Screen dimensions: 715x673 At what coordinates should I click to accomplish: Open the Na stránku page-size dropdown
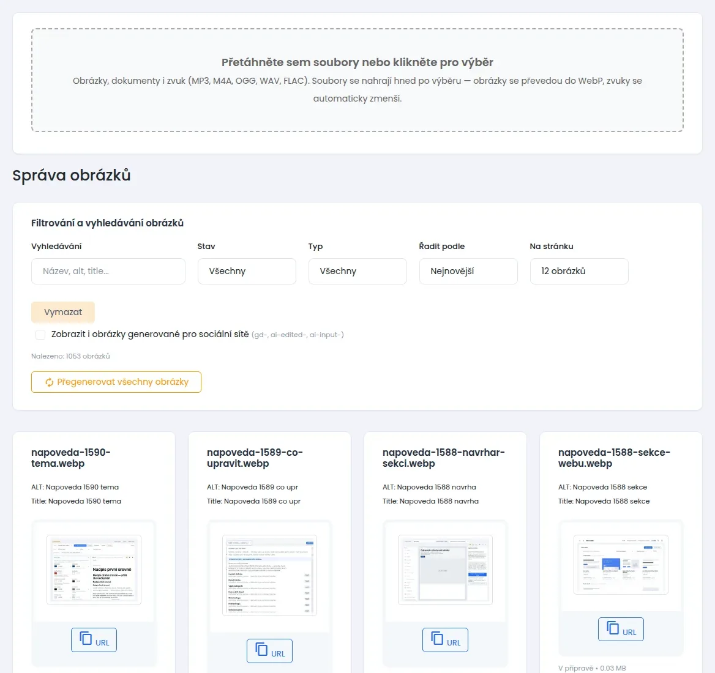point(579,271)
